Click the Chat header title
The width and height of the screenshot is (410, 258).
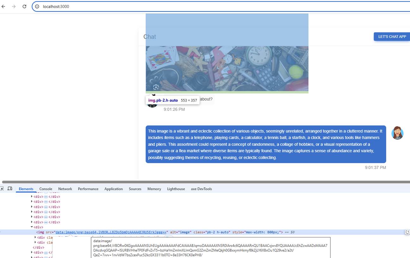[x=150, y=37]
